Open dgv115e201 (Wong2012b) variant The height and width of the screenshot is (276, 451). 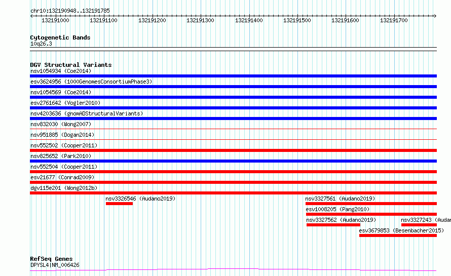[64, 188]
